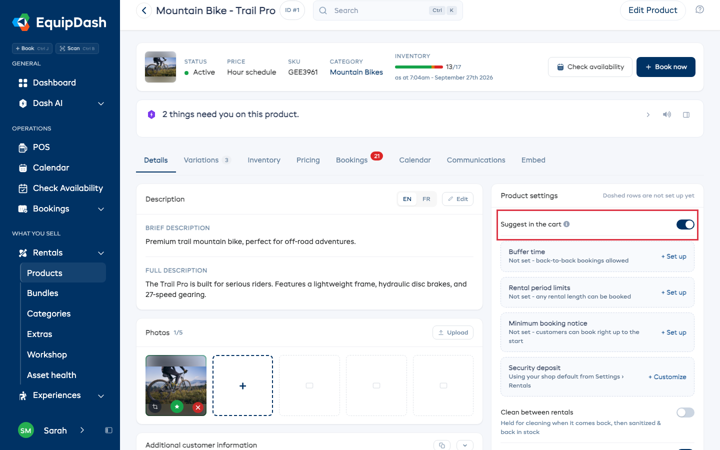Click the side panel icon in notice bar
Screen dimensions: 720x450
[686, 114]
